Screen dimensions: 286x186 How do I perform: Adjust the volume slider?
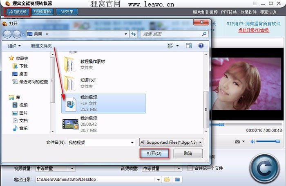268,141
